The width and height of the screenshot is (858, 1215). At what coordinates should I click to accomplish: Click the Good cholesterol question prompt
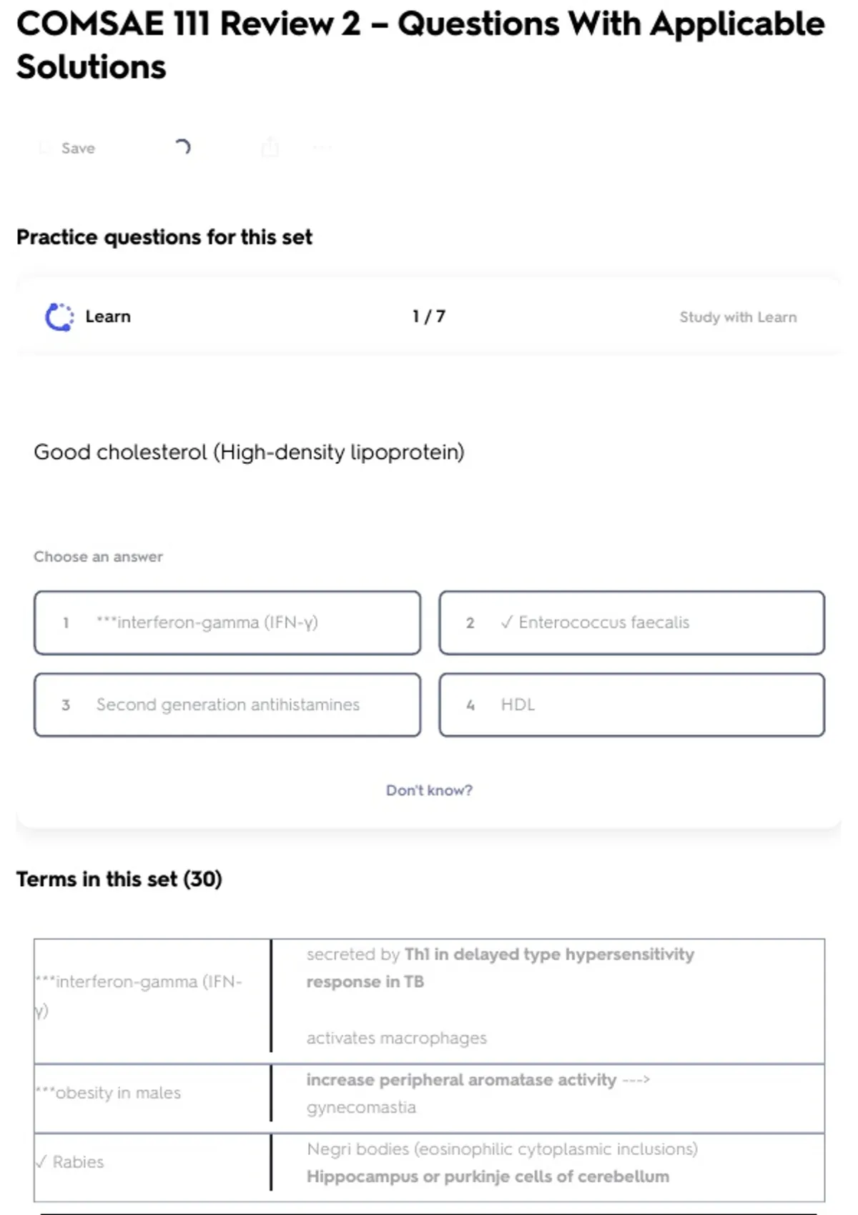coord(249,452)
